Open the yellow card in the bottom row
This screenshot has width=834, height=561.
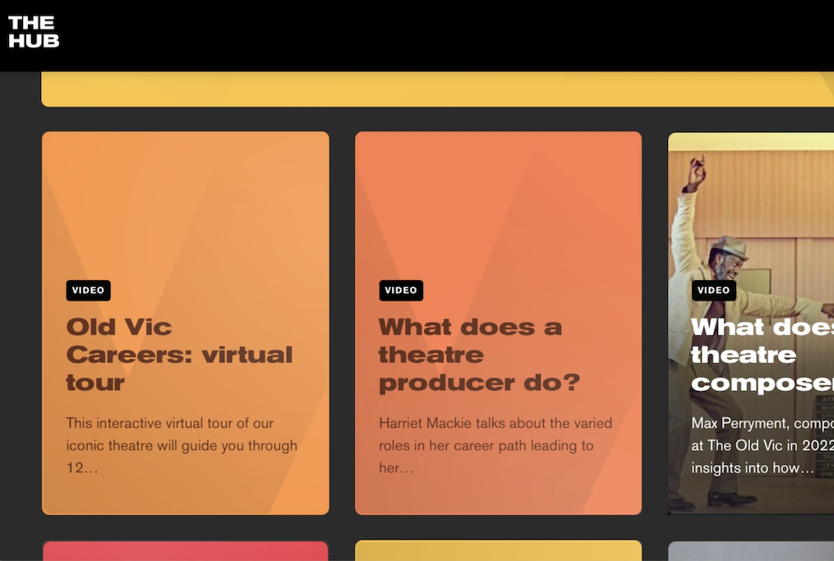click(498, 551)
